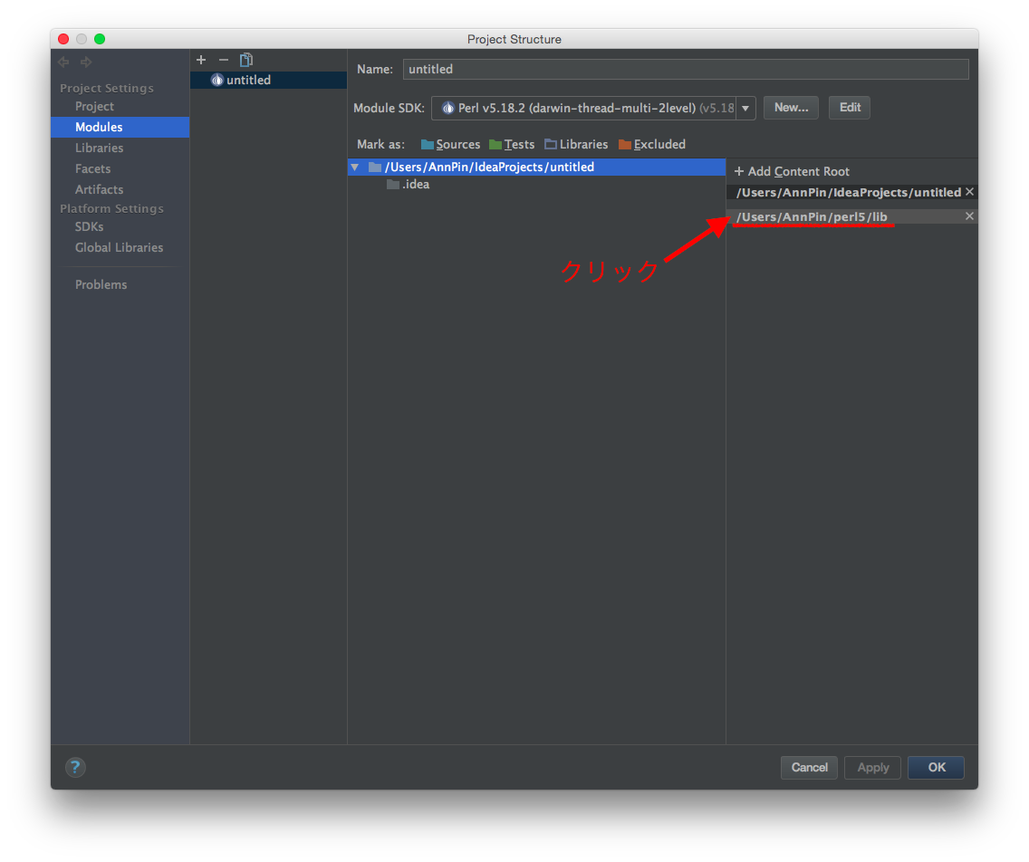Switch to the SDKs platform settings
Image resolution: width=1029 pixels, height=862 pixels.
click(x=89, y=226)
